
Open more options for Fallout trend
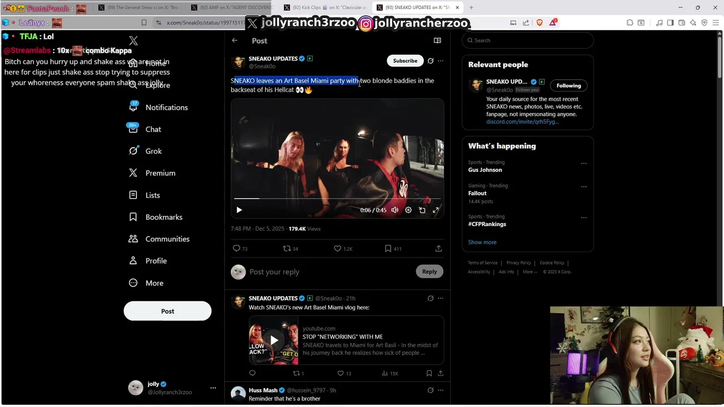tap(584, 187)
